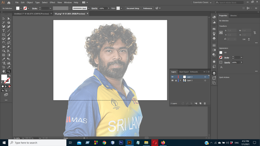Select the Curvature tool
The image size is (260, 146).
tap(9, 27)
